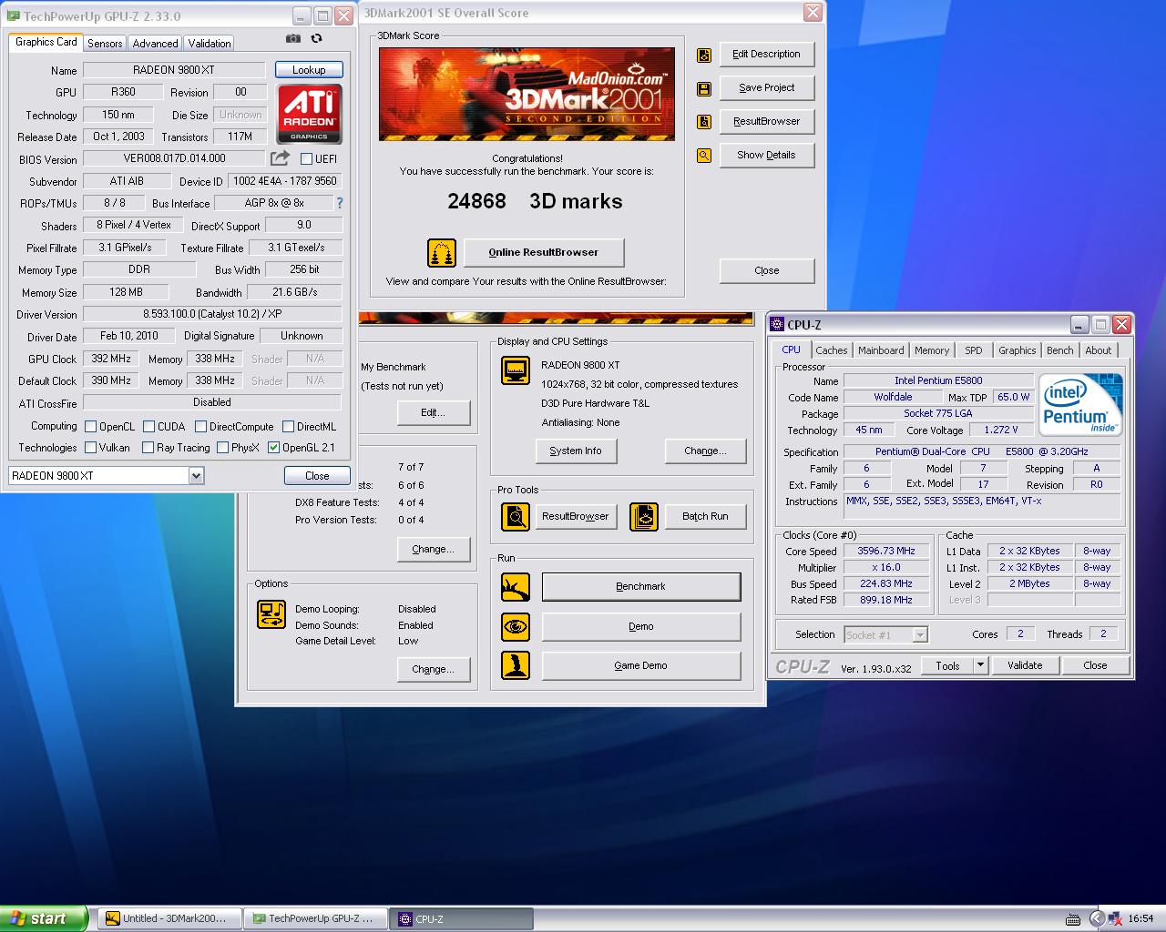This screenshot has width=1166, height=932.
Task: Click the BIOS export share icon
Action: point(281,158)
